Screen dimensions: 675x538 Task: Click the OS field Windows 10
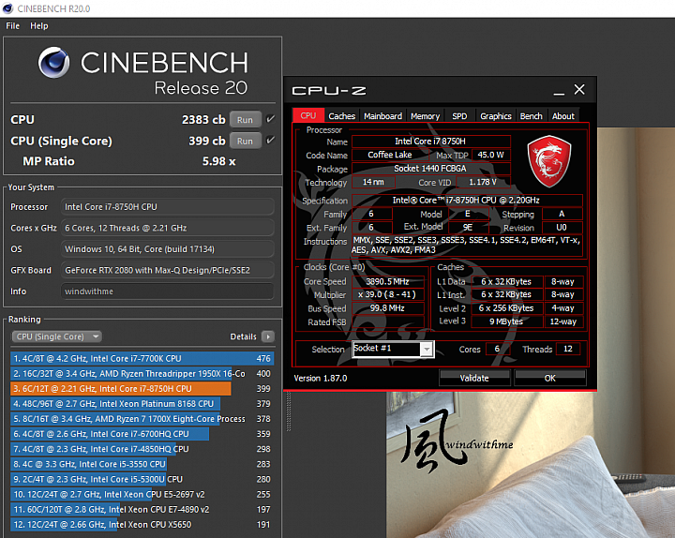point(167,248)
